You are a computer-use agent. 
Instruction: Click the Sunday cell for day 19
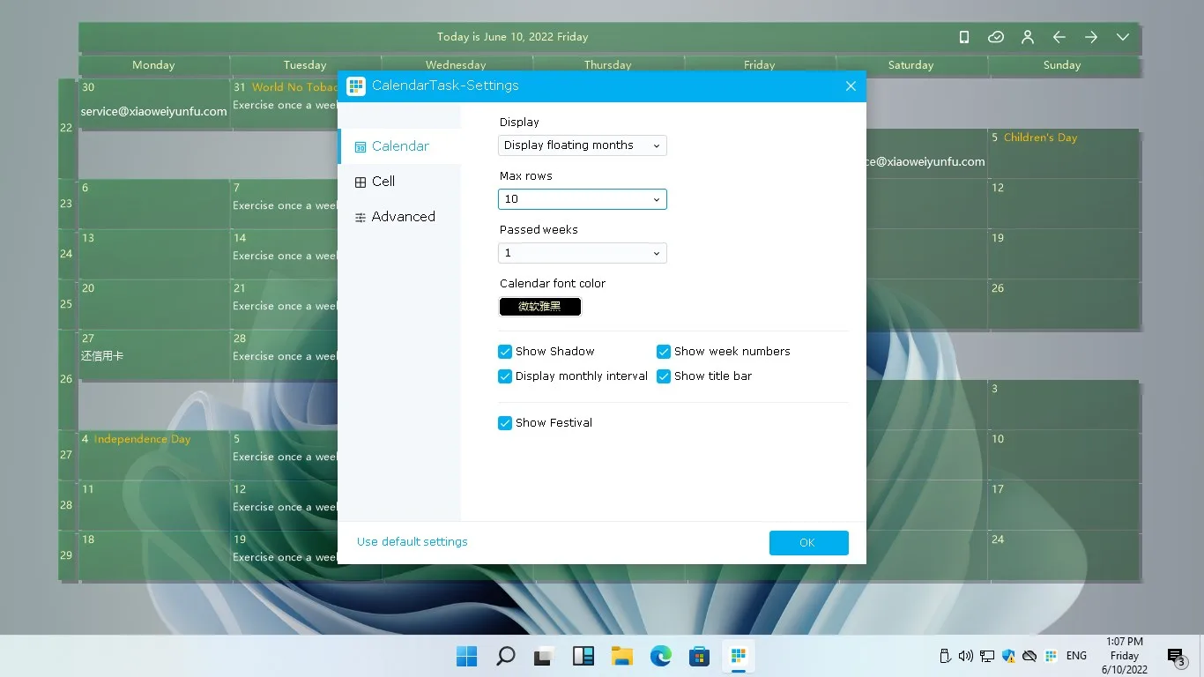coord(1063,255)
